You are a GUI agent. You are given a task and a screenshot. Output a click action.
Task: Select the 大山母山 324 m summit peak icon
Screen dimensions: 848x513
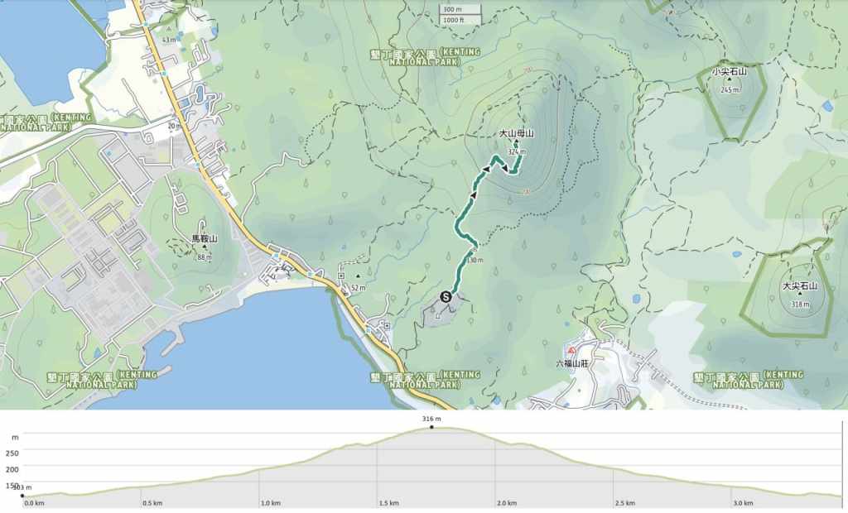click(516, 142)
